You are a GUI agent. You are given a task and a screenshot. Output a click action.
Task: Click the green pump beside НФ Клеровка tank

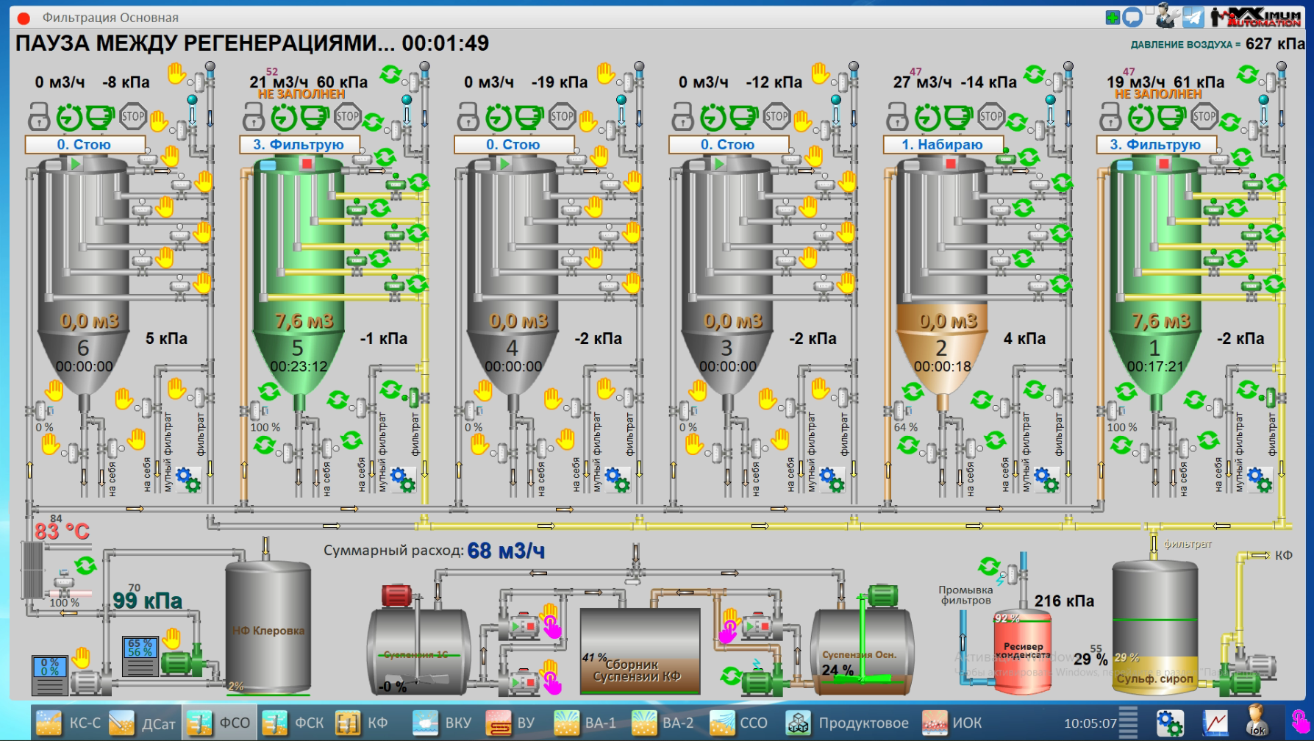179,662
